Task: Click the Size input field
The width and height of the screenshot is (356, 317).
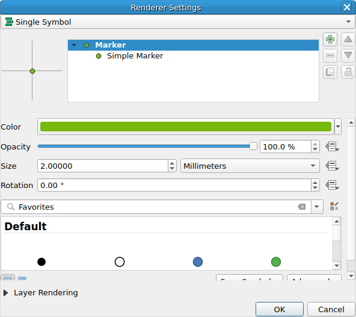Action: 103,166
